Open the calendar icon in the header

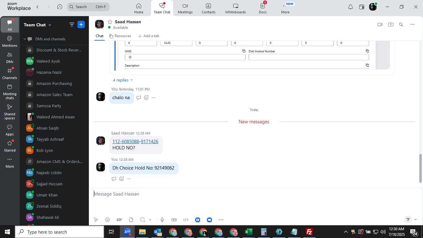pos(362,7)
